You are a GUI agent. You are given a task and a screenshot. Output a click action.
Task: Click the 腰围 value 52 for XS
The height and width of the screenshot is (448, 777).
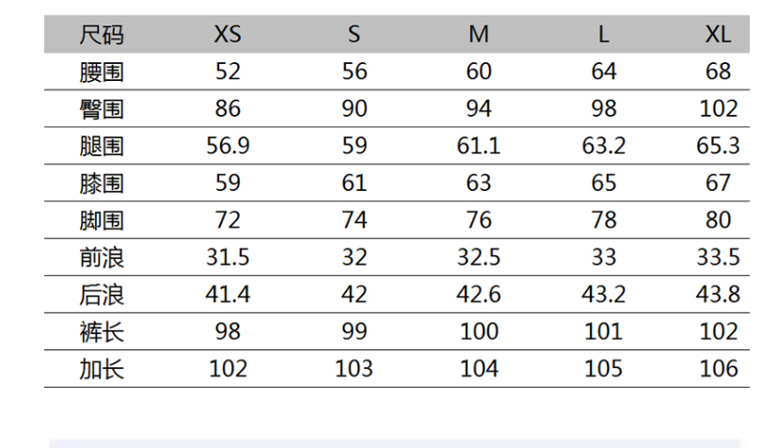point(228,72)
